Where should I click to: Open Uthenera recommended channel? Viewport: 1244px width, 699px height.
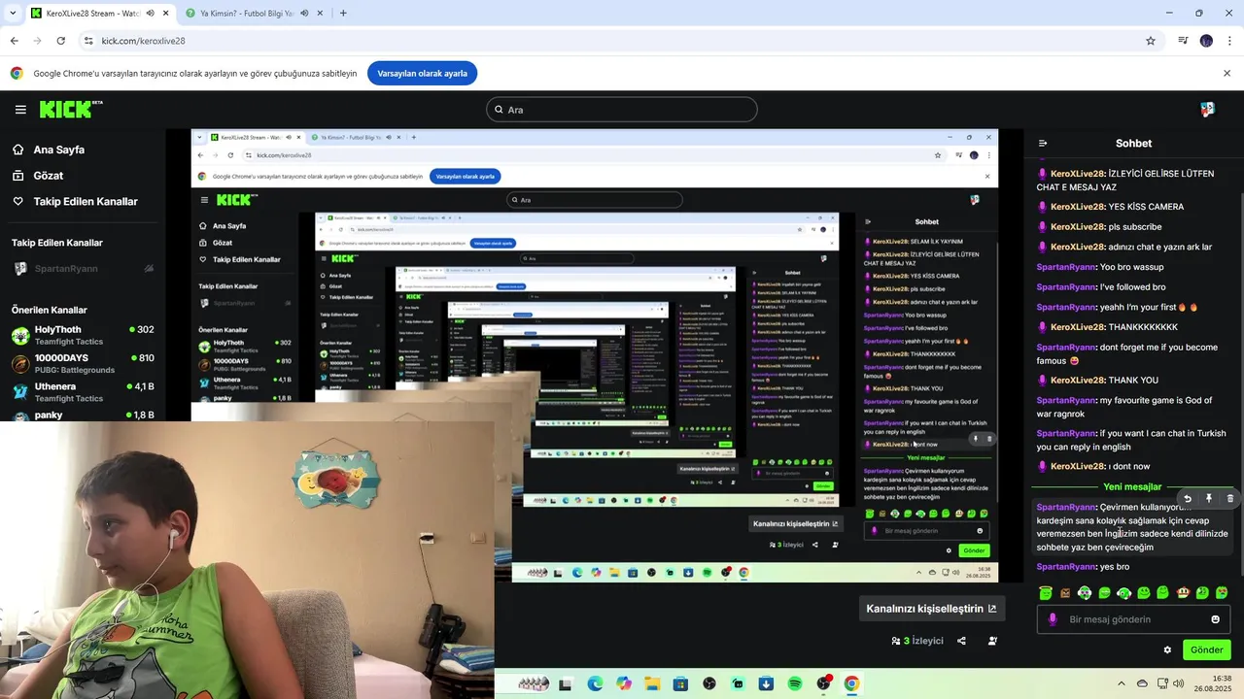pyautogui.click(x=83, y=392)
